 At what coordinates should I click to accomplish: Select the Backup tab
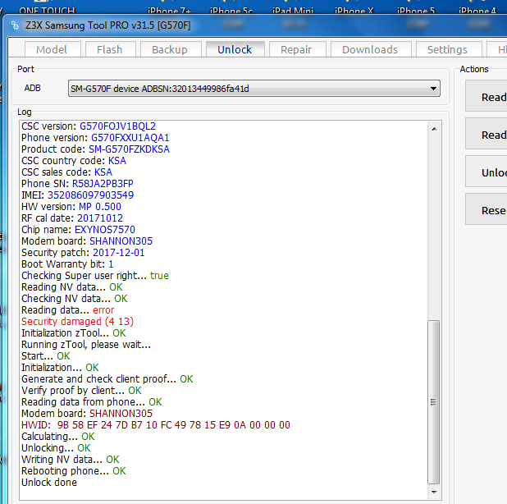[170, 49]
